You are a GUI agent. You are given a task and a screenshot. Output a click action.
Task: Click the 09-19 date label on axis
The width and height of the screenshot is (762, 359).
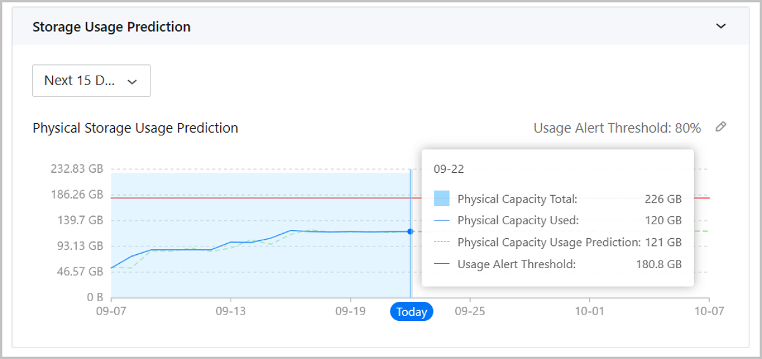click(350, 311)
